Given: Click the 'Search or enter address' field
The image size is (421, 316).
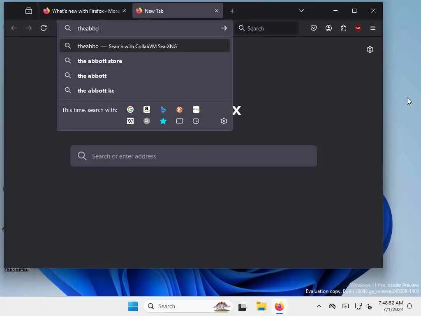Looking at the screenshot, I should pyautogui.click(x=194, y=156).
